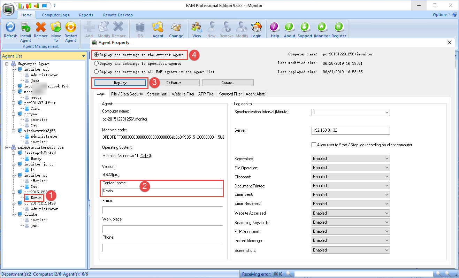Image resolution: width=459 pixels, height=278 pixels.
Task: Open the Agent Alerts tab
Action: tap(255, 94)
